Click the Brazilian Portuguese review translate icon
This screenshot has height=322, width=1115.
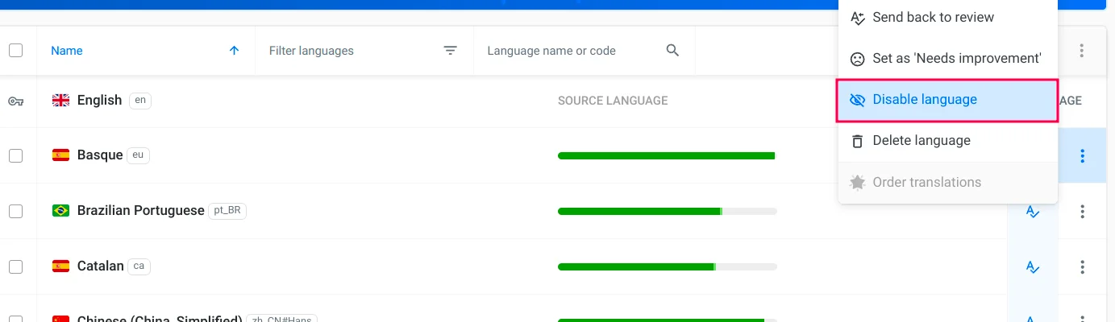pos(1032,212)
